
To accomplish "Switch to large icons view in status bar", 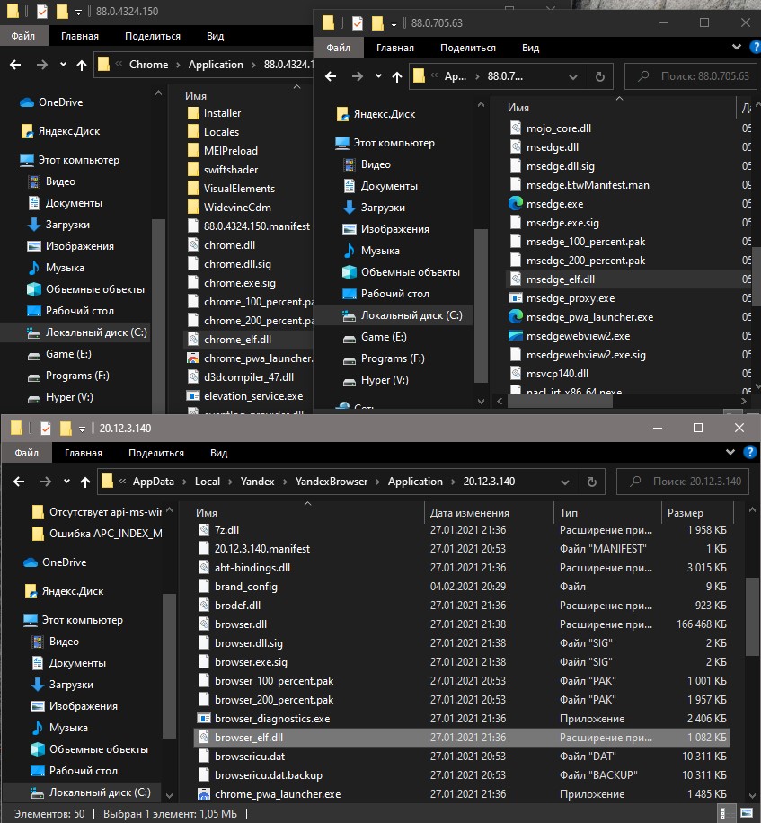I will 746,813.
